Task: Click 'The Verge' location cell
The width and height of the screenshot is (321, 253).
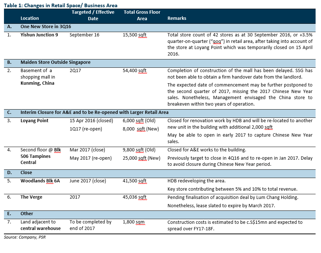Action: point(31,197)
